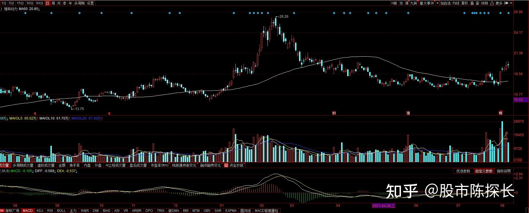Select the TRIX indicator tab
This screenshot has height=213, width=529.
161,211
